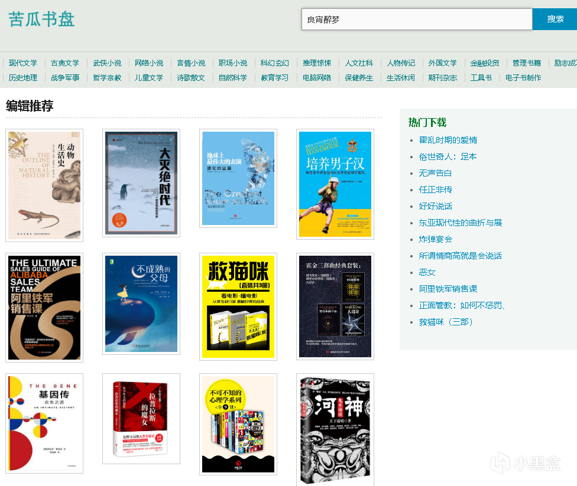This screenshot has width=577, height=486.
Task: Open the 期刊杂志 category
Action: [x=442, y=77]
